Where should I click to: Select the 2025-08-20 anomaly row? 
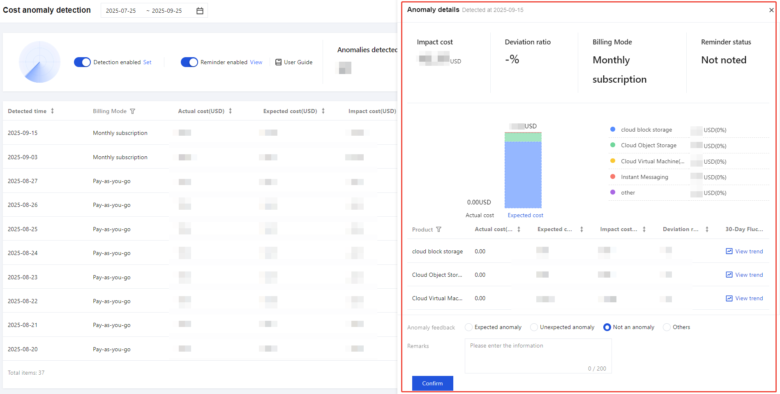200,349
